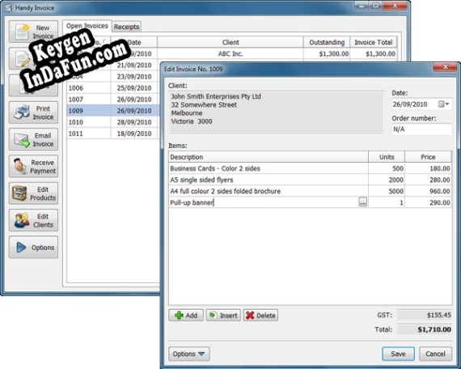
Task: Select invoice 1010 row
Action: point(114,122)
